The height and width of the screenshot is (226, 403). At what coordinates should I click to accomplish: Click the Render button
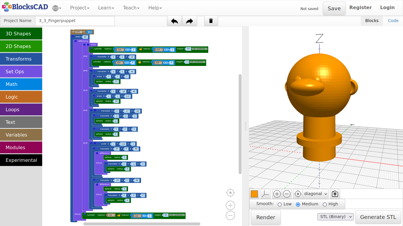tap(266, 217)
